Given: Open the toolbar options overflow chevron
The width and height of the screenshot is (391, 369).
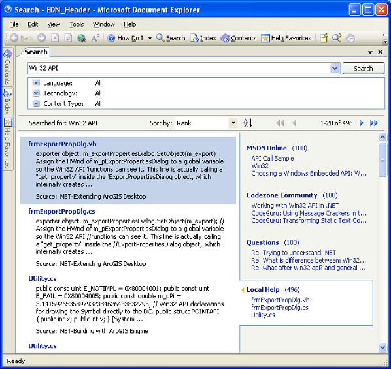Looking at the screenshot, I should point(385,38).
